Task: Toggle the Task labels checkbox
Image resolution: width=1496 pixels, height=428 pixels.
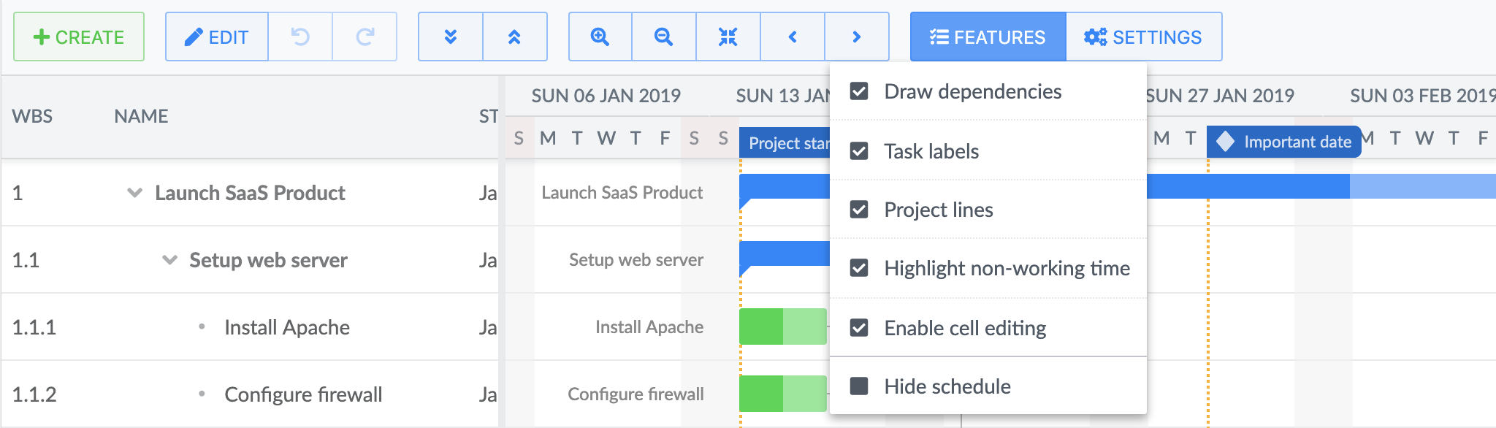Action: [x=860, y=151]
